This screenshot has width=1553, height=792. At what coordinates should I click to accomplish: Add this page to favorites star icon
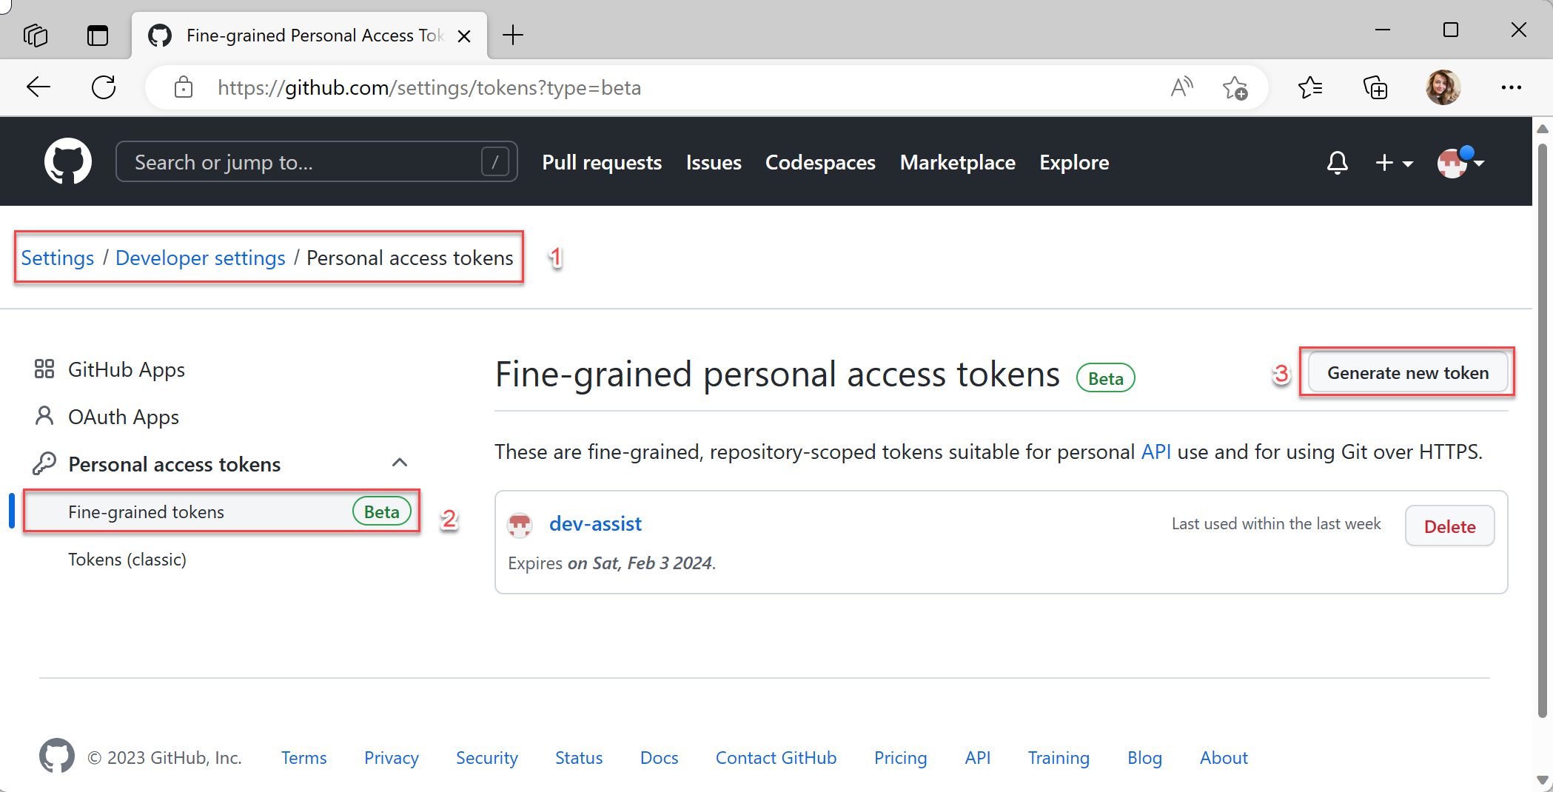(x=1235, y=88)
